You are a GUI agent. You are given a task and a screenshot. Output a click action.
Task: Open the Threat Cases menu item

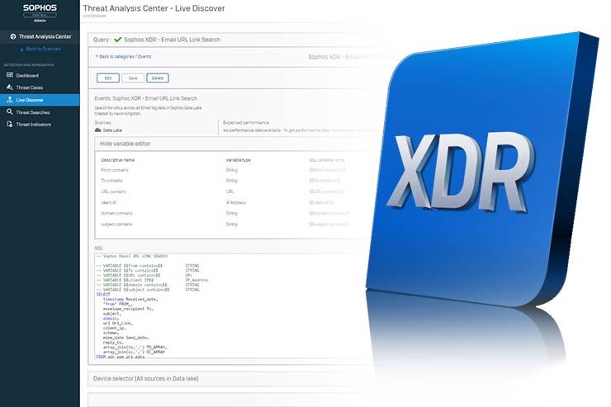[x=30, y=88]
